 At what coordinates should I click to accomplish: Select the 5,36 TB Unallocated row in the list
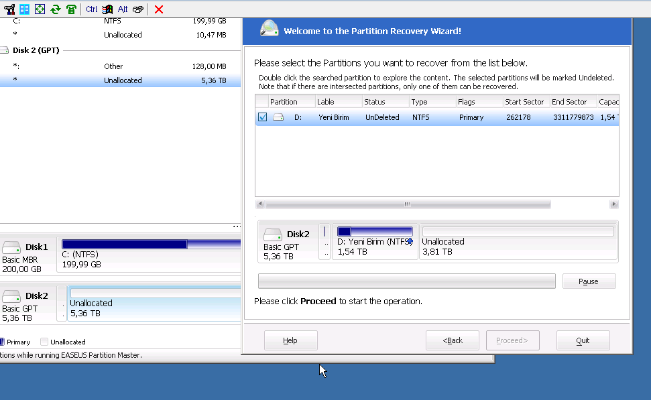[121, 80]
